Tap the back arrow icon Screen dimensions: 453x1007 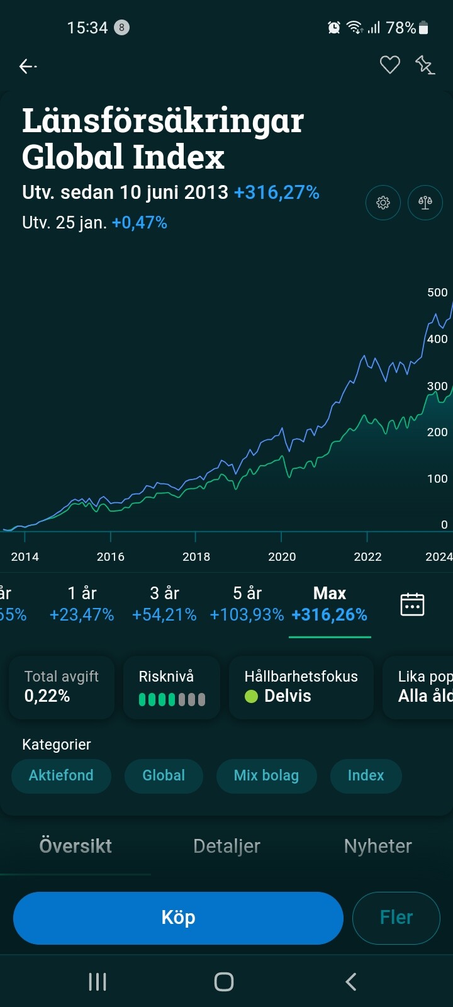28,66
